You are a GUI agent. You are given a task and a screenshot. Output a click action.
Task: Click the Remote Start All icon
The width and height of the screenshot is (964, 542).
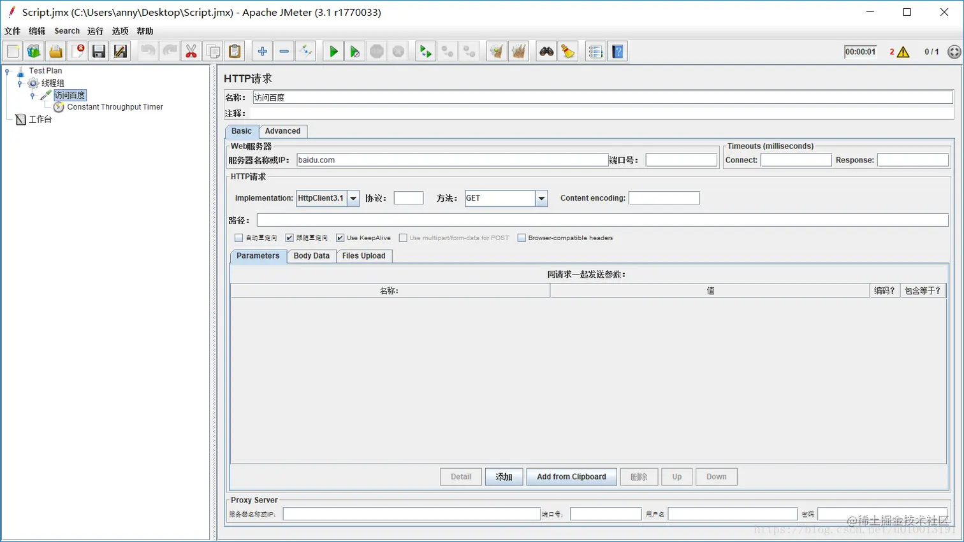pyautogui.click(x=426, y=52)
